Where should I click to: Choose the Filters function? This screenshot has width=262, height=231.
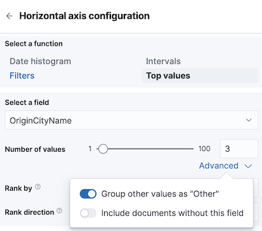coord(22,76)
